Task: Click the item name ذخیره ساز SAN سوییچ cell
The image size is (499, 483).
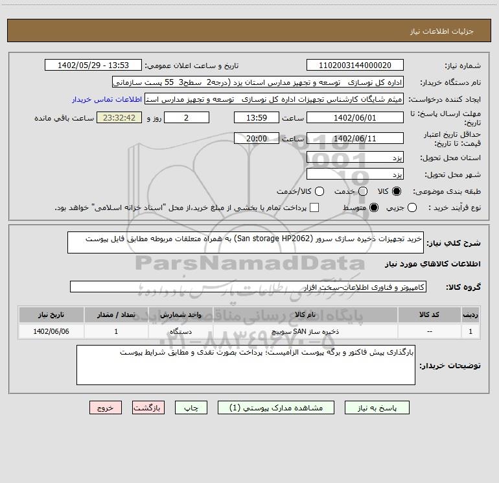Action: click(305, 331)
